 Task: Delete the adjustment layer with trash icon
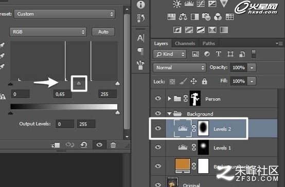(x=113, y=145)
